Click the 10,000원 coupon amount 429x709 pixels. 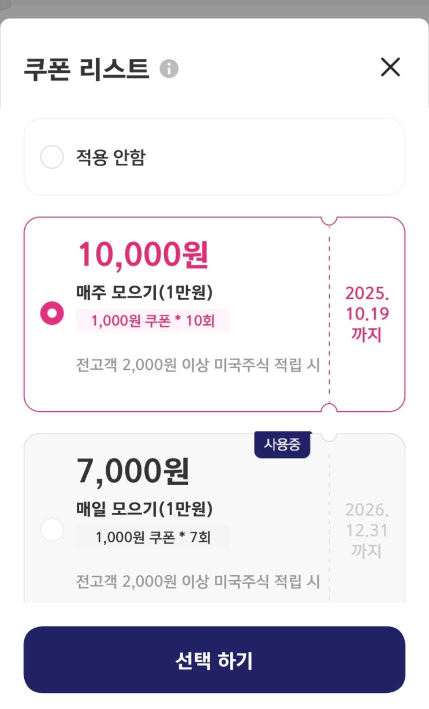pyautogui.click(x=143, y=254)
